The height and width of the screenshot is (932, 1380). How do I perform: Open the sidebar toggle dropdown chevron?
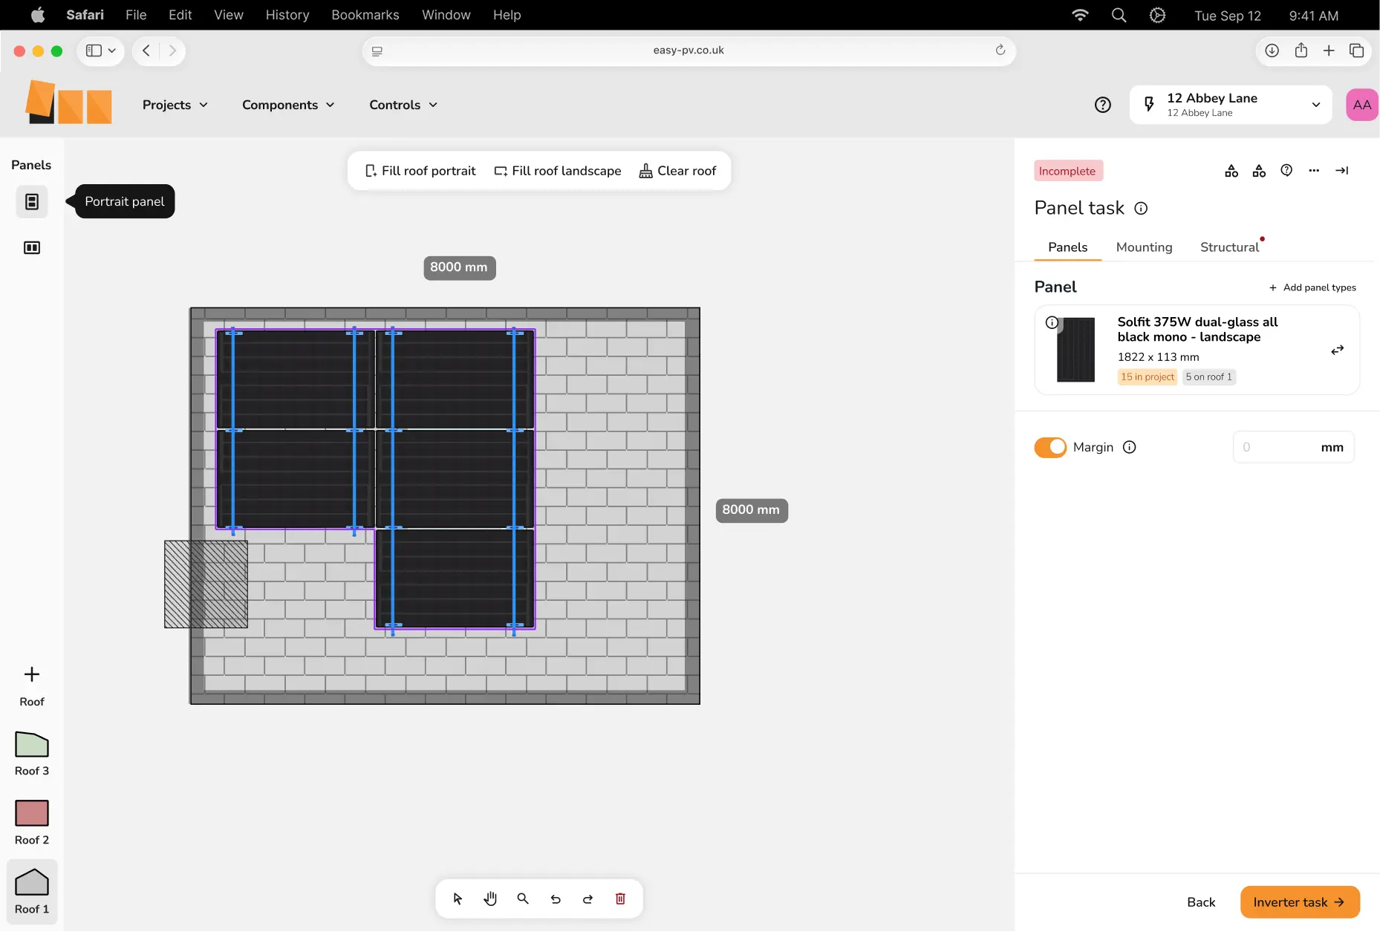click(112, 50)
